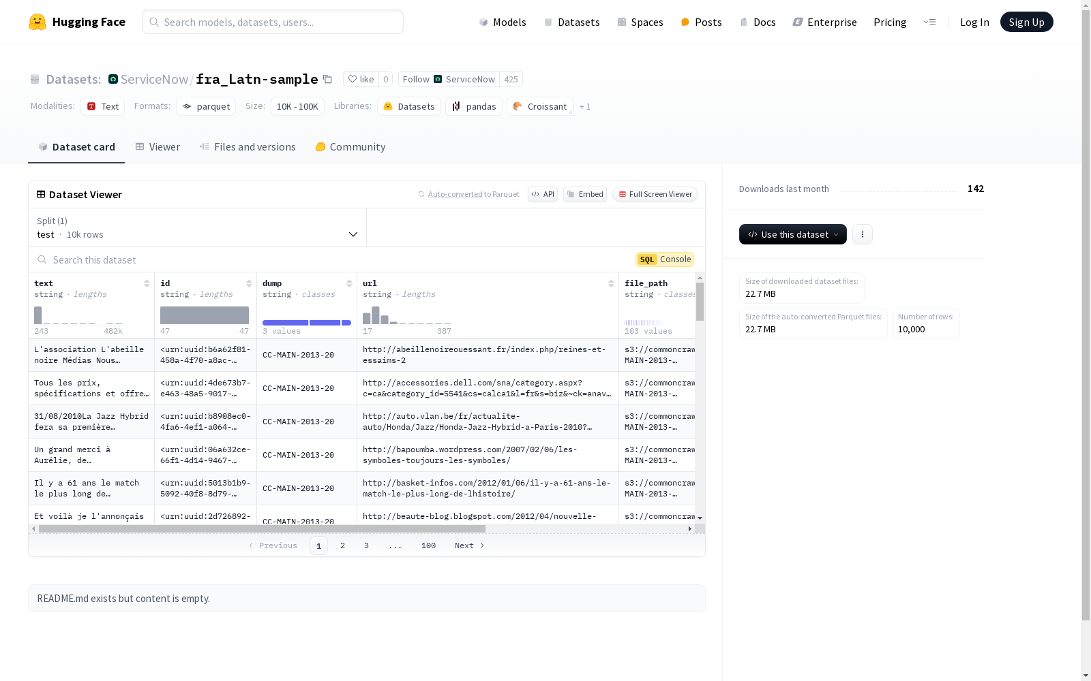The width and height of the screenshot is (1091, 681).
Task: Focus the Search models, datasets, users field
Action: pos(273,22)
